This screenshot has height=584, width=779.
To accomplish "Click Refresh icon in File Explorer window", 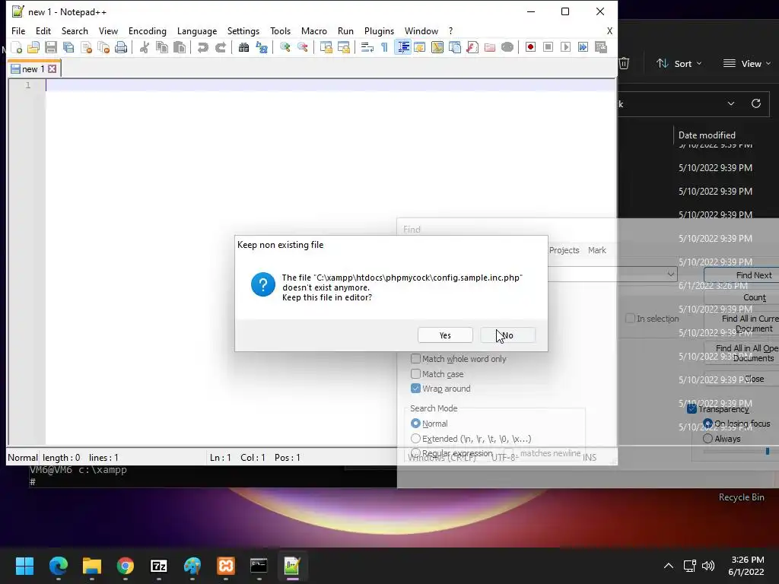I will pyautogui.click(x=756, y=103).
